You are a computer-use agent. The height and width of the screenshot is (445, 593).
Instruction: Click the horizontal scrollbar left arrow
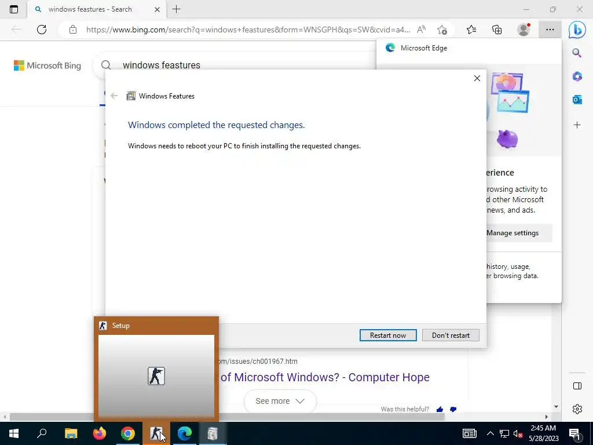[5, 417]
